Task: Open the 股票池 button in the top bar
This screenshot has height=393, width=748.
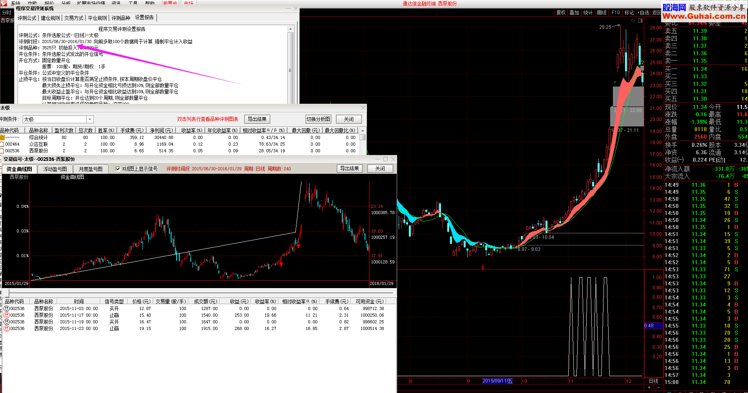Action: [x=170, y=3]
